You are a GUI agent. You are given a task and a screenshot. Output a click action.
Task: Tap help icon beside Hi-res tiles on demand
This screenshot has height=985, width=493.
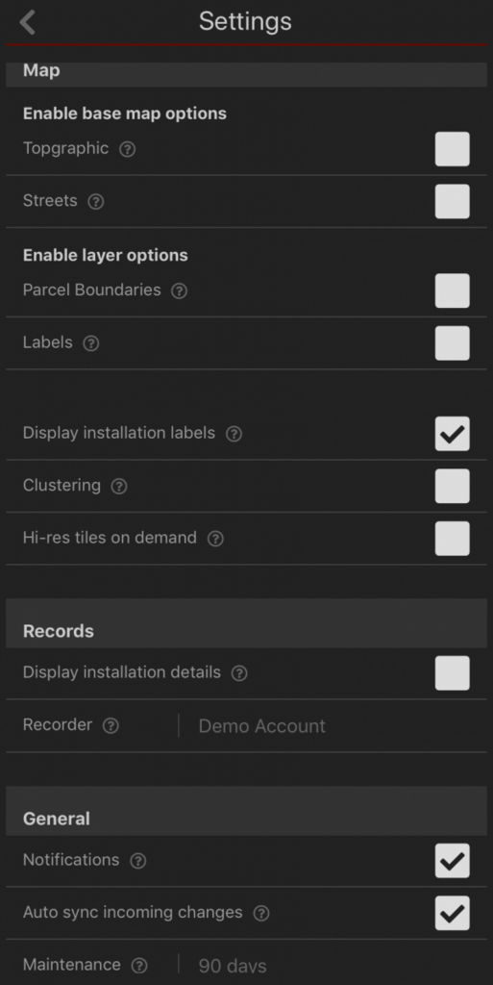215,539
